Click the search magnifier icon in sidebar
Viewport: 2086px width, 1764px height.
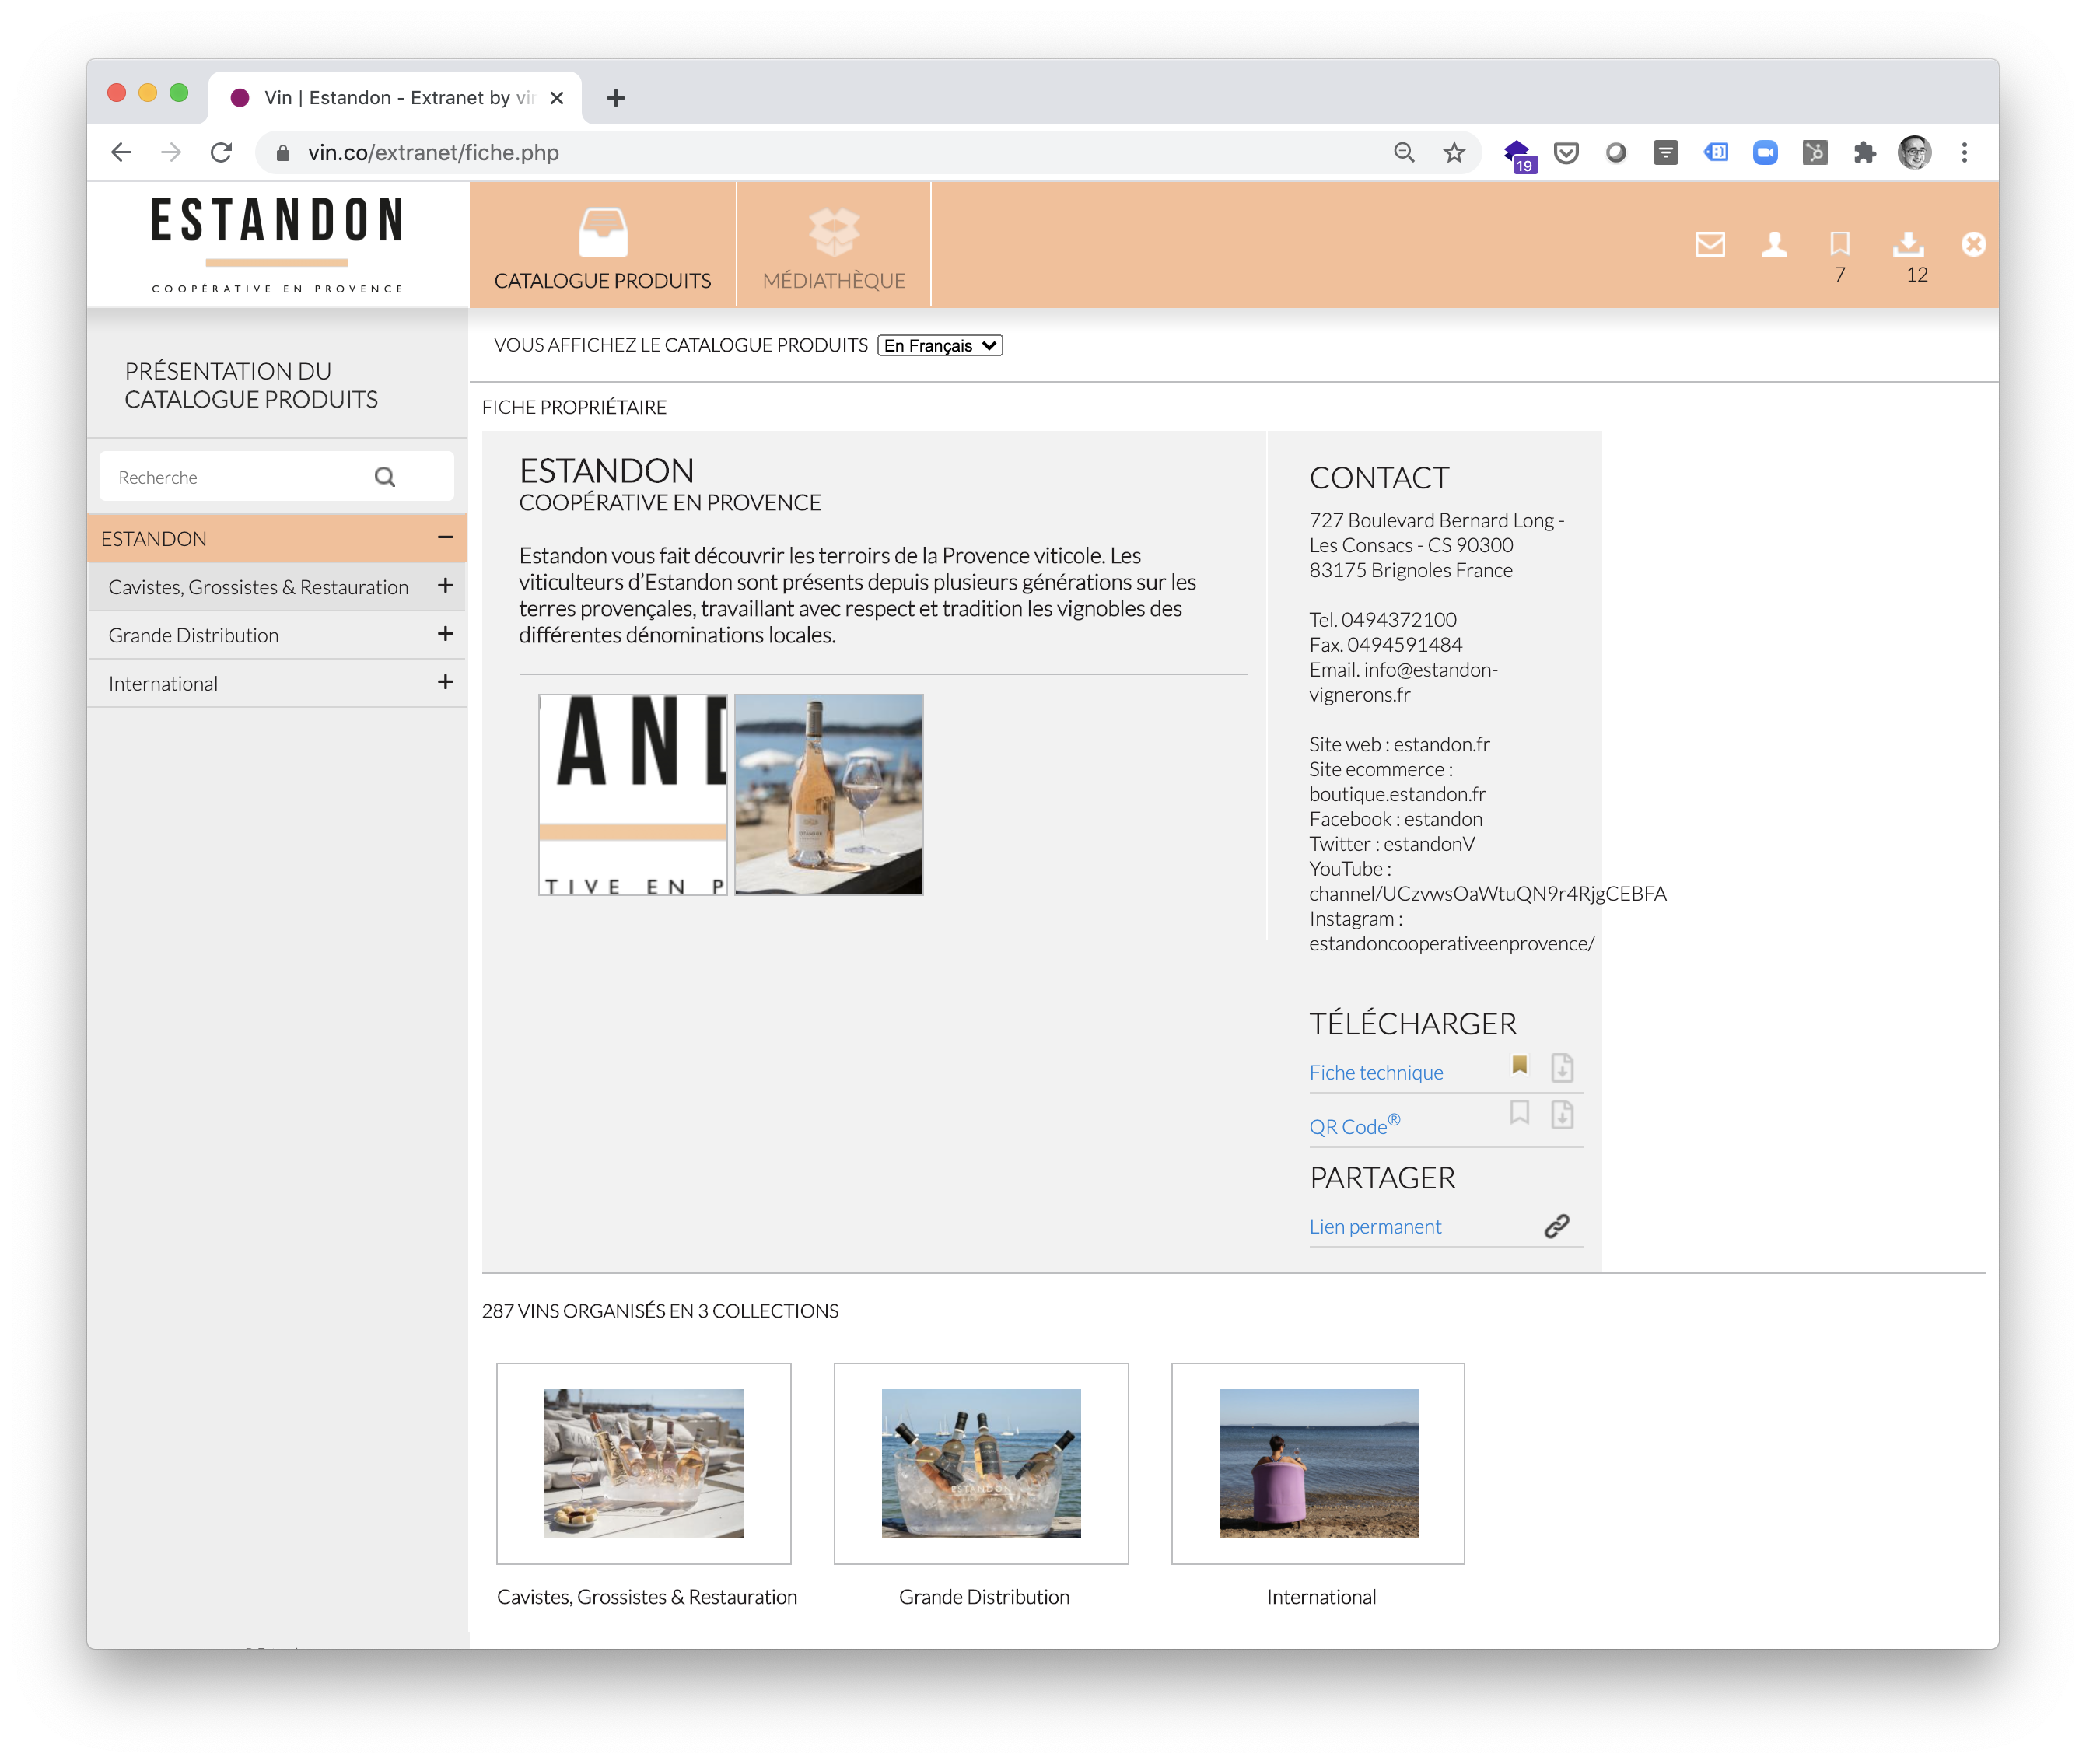(385, 477)
